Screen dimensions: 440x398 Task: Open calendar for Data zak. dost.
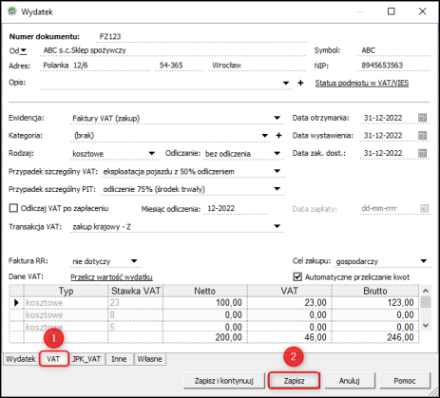[x=422, y=153]
